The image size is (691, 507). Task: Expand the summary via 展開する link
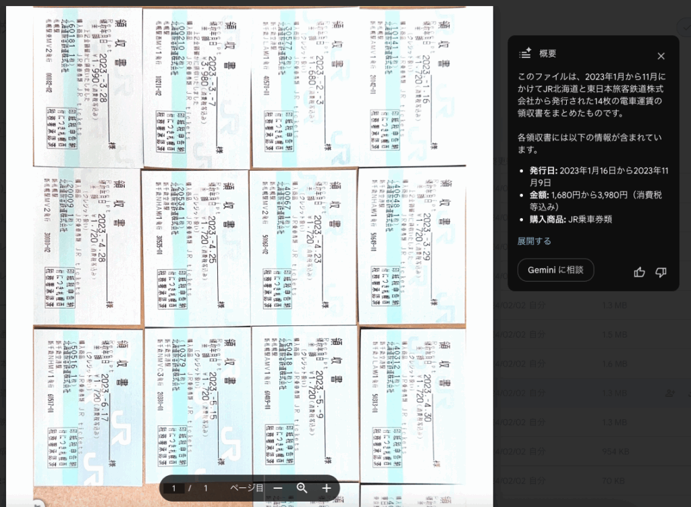pos(534,241)
